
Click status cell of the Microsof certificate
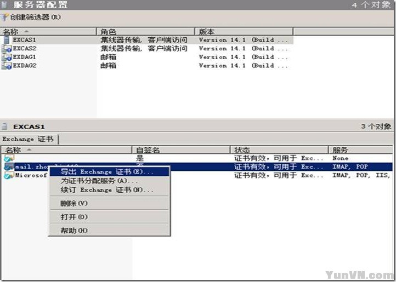tap(279, 175)
